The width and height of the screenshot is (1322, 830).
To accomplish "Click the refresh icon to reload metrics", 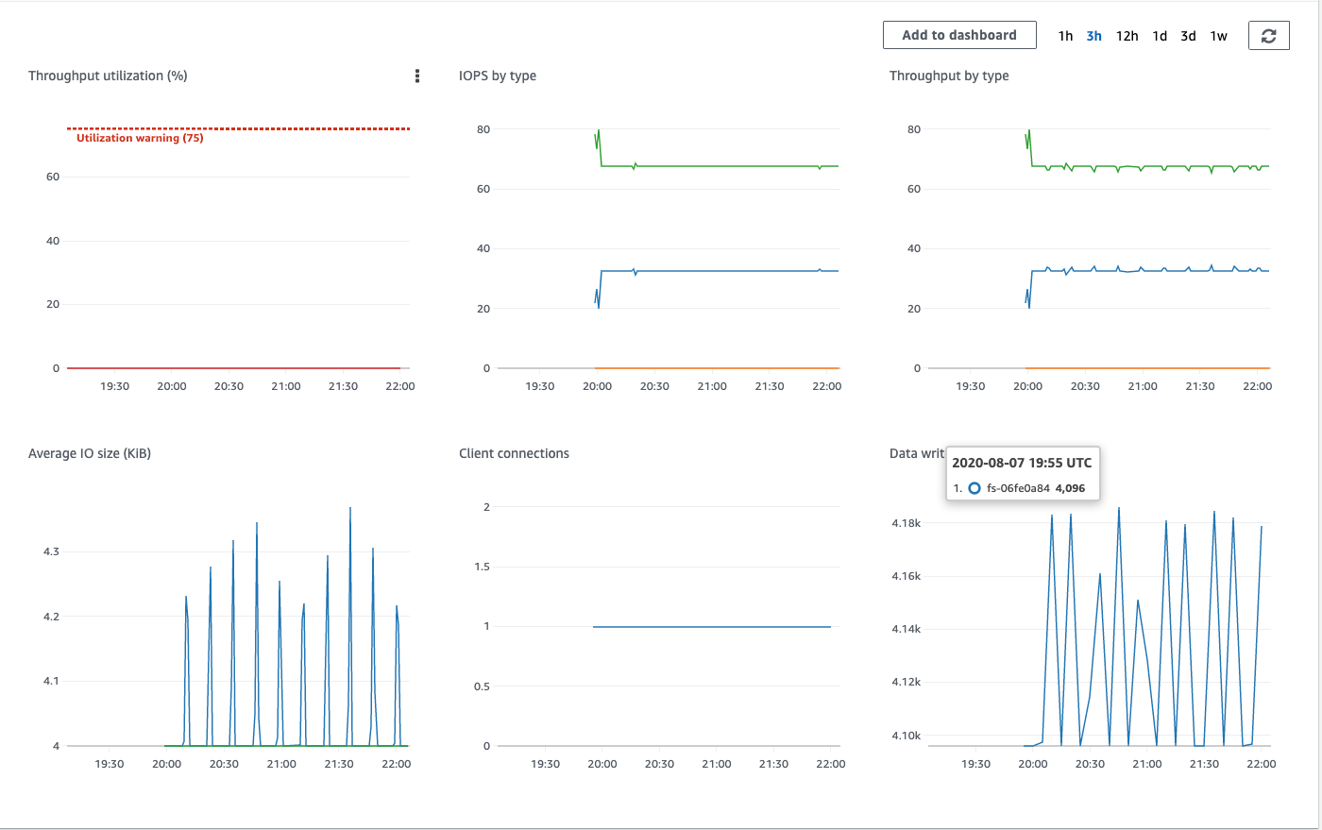I will (1269, 35).
